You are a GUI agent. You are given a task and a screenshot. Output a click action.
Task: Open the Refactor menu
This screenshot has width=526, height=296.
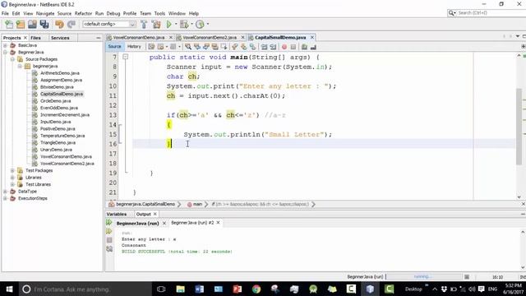[x=83, y=13]
